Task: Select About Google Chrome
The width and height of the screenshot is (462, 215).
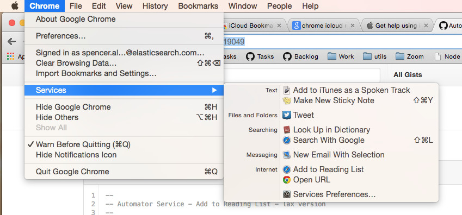Action: point(124,20)
